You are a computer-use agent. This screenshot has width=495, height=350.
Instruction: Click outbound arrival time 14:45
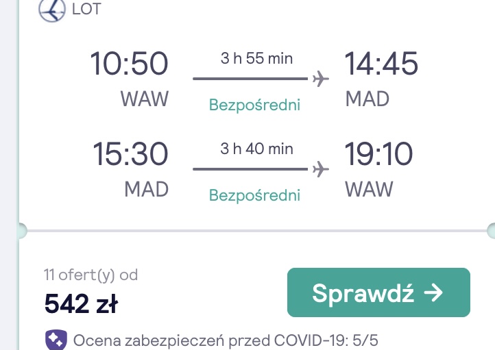click(x=381, y=64)
